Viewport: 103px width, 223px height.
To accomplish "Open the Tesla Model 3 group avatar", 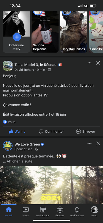I will (x=8, y=66).
